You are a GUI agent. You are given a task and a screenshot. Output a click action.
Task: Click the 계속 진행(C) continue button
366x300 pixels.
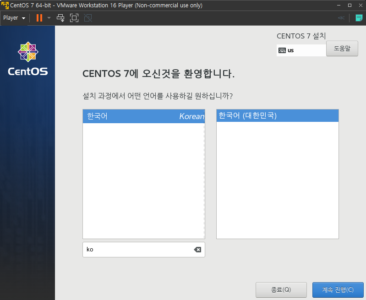(338, 290)
